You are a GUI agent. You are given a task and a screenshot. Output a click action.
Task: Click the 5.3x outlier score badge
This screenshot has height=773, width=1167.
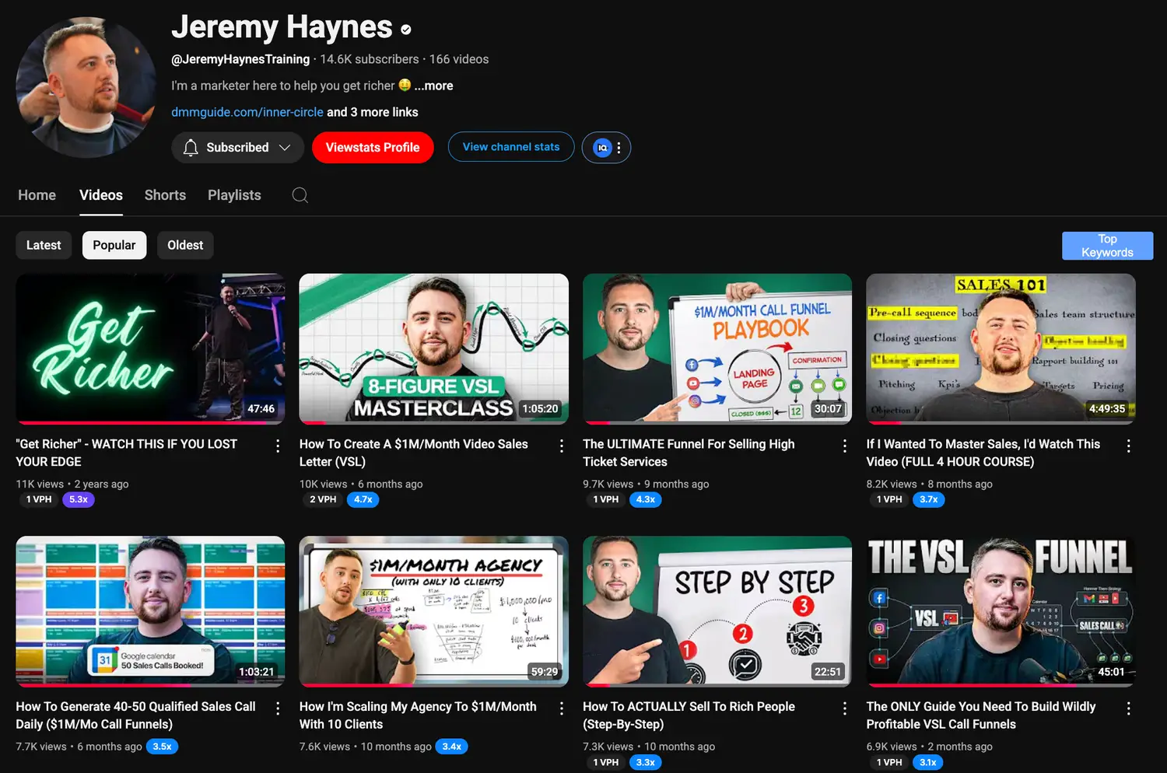point(79,499)
